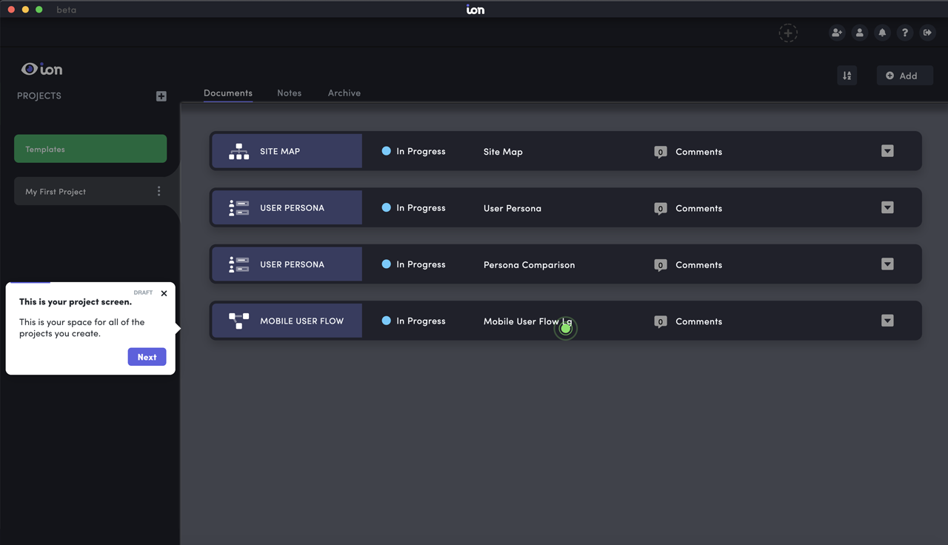This screenshot has width=948, height=545.
Task: Open the Persona Comparison document name
Action: (529, 264)
